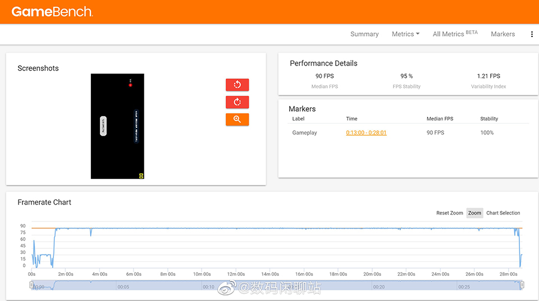The image size is (539, 301).
Task: Open the three-dot more options menu
Action: coord(532,34)
